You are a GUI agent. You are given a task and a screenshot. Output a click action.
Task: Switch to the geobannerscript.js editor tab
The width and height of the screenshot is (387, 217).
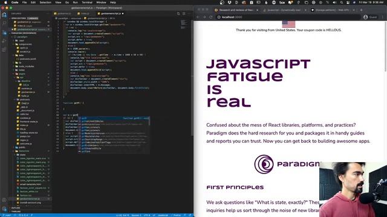point(111,13)
